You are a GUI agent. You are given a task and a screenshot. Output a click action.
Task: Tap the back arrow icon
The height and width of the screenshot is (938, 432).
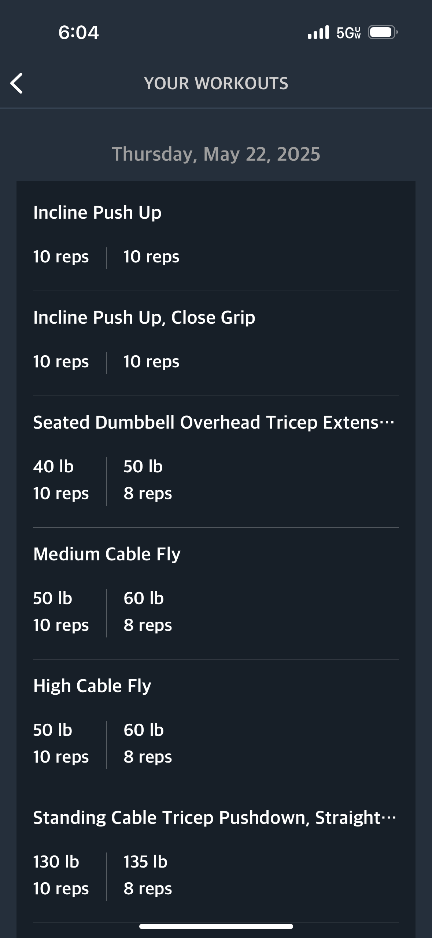coord(16,83)
